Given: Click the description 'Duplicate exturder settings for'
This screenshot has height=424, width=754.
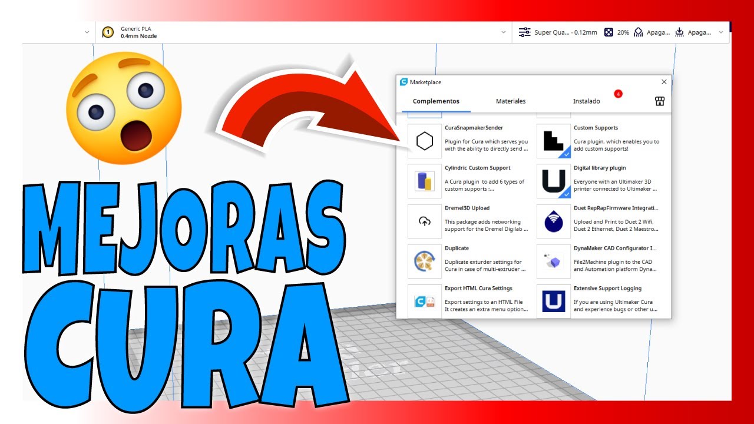Looking at the screenshot, I should [x=483, y=261].
